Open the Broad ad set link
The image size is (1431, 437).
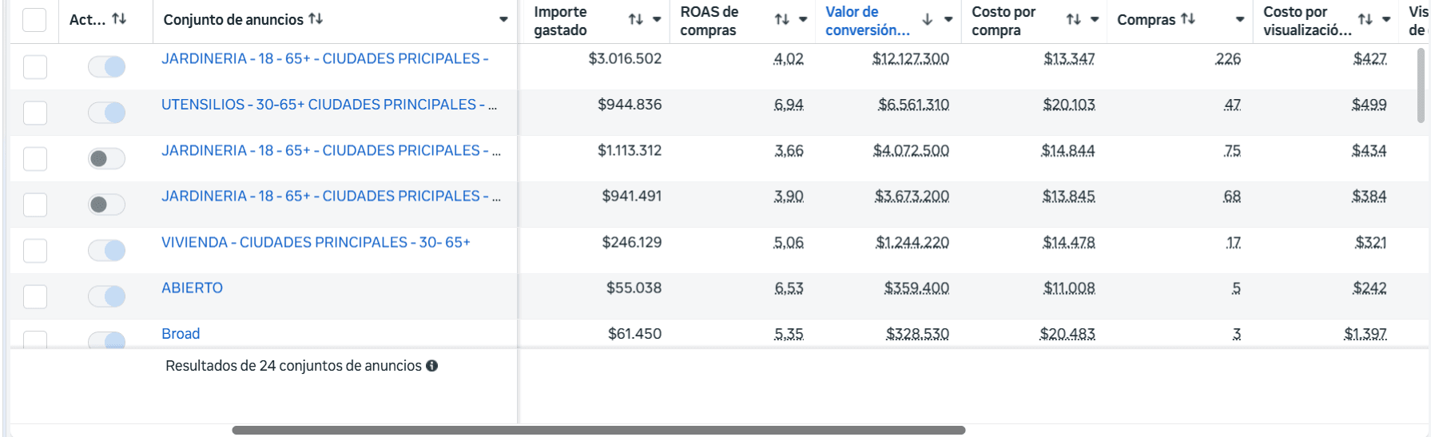point(181,334)
